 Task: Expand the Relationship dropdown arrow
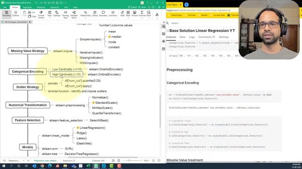[85, 18]
